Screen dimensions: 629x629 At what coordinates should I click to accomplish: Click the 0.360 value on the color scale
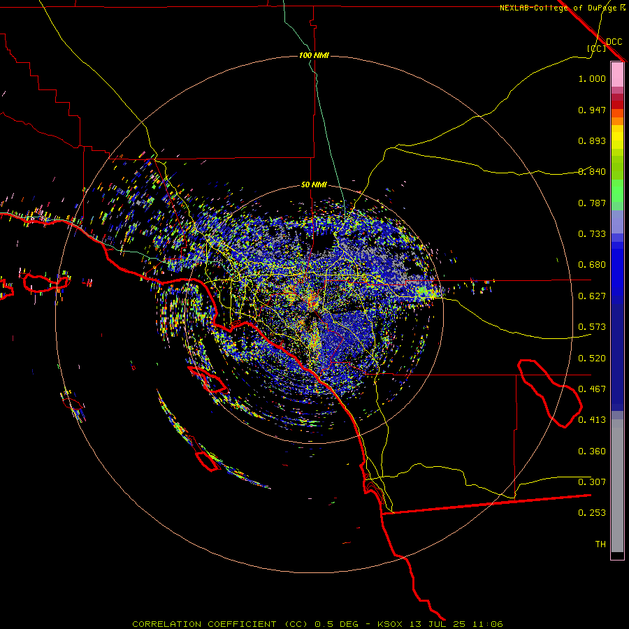592,451
